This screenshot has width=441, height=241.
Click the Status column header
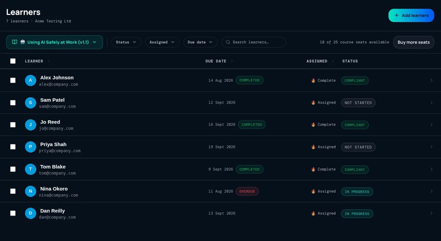click(x=350, y=61)
